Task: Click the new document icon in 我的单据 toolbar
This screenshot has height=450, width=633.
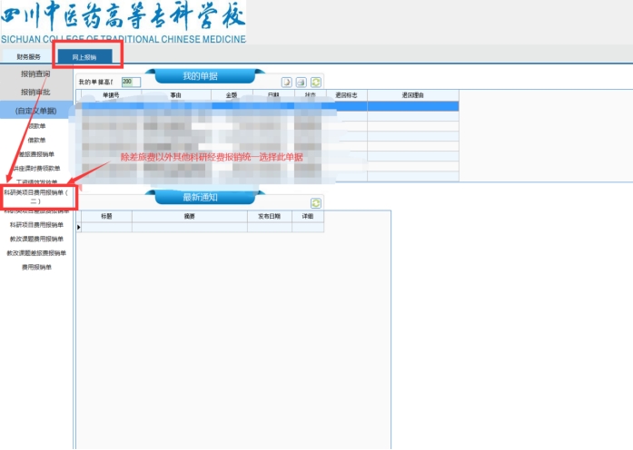Action: (285, 82)
